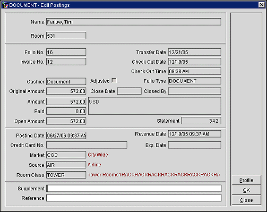Focus the Supplement text field
Screen dimensions: 267x212
point(134,188)
